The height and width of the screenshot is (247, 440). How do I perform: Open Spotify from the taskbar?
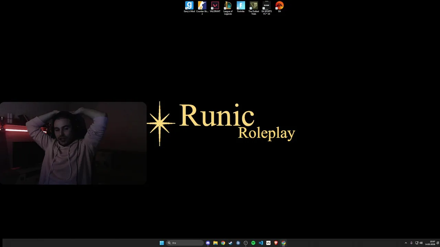pos(253,243)
